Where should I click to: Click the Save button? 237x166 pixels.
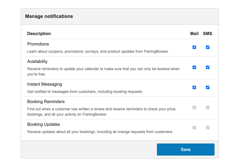pyautogui.click(x=186, y=149)
